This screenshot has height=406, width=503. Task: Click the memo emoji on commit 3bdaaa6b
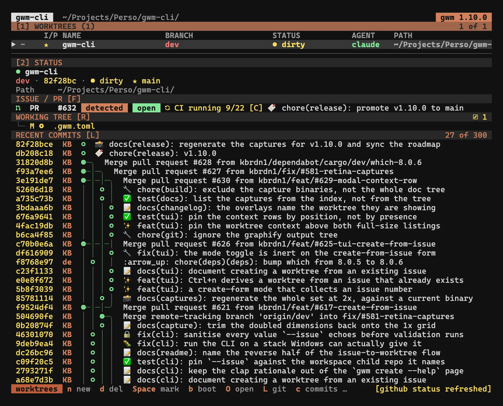[127, 208]
